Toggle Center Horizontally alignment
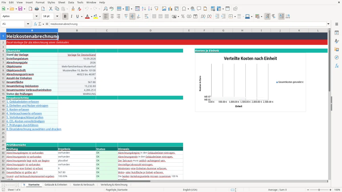Image resolution: width=342 pixels, height=192 pixels. coord(112,16)
